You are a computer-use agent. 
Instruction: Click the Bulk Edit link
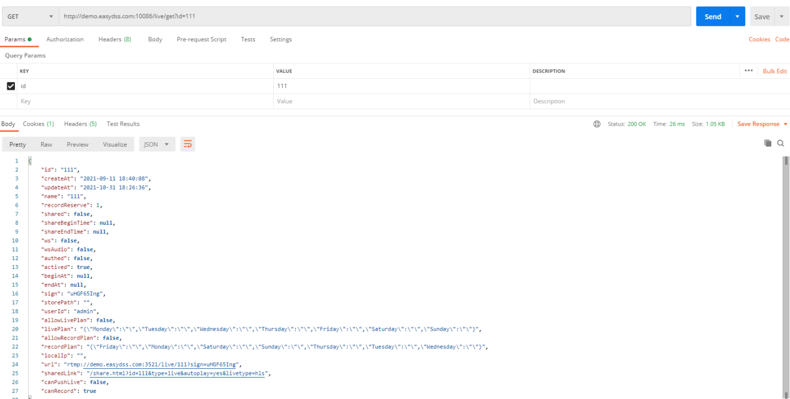pyautogui.click(x=775, y=71)
